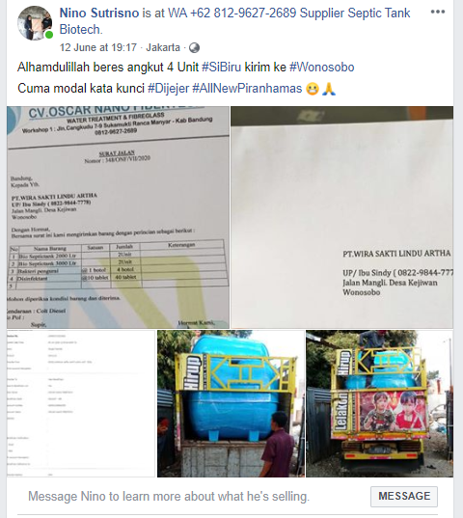The height and width of the screenshot is (518, 463).
Task: Click the #SiBiru hashtag
Action: [x=222, y=68]
